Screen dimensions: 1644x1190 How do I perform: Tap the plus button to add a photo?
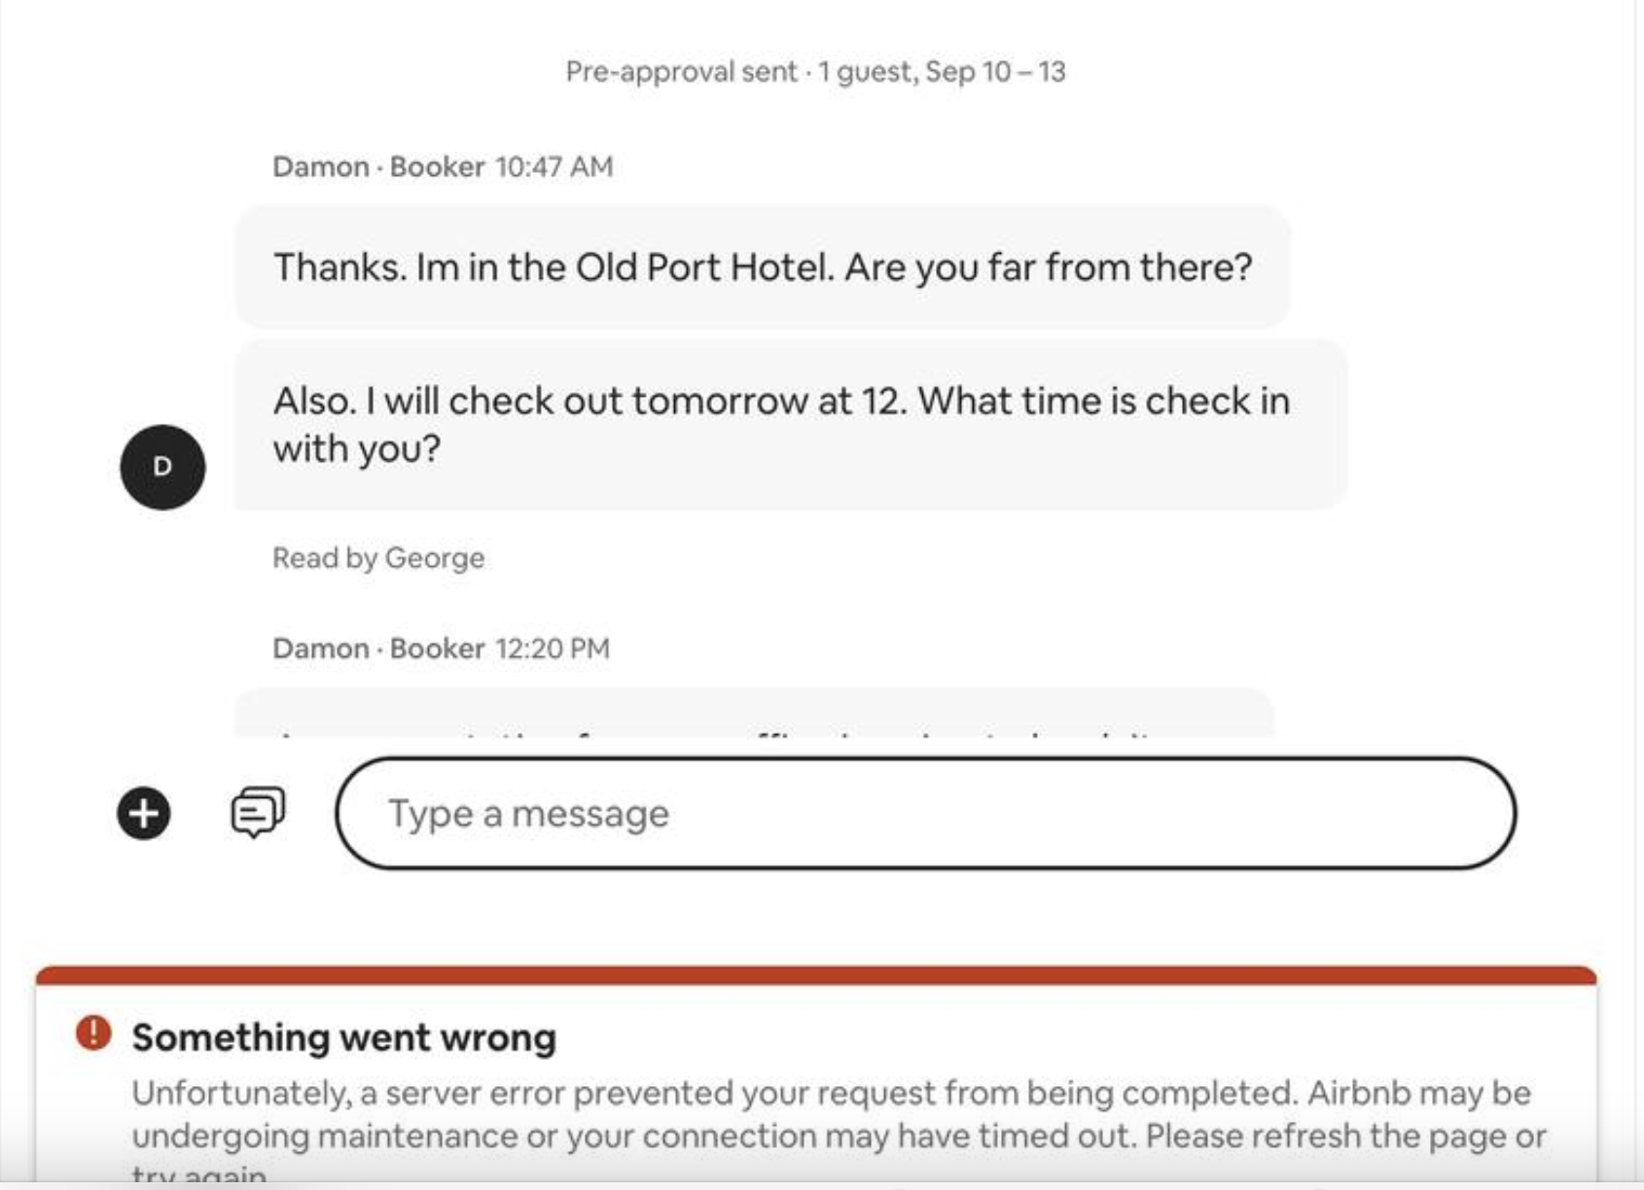142,814
